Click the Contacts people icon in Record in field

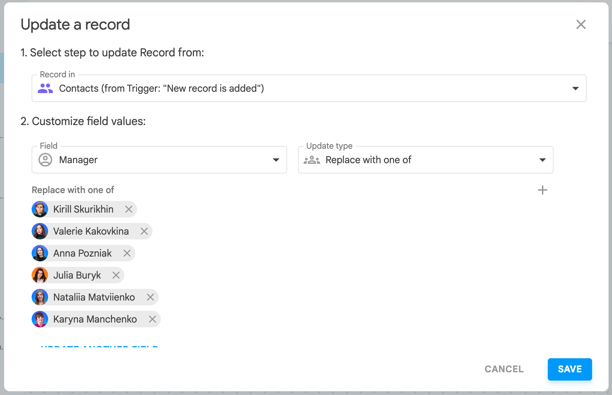point(45,88)
